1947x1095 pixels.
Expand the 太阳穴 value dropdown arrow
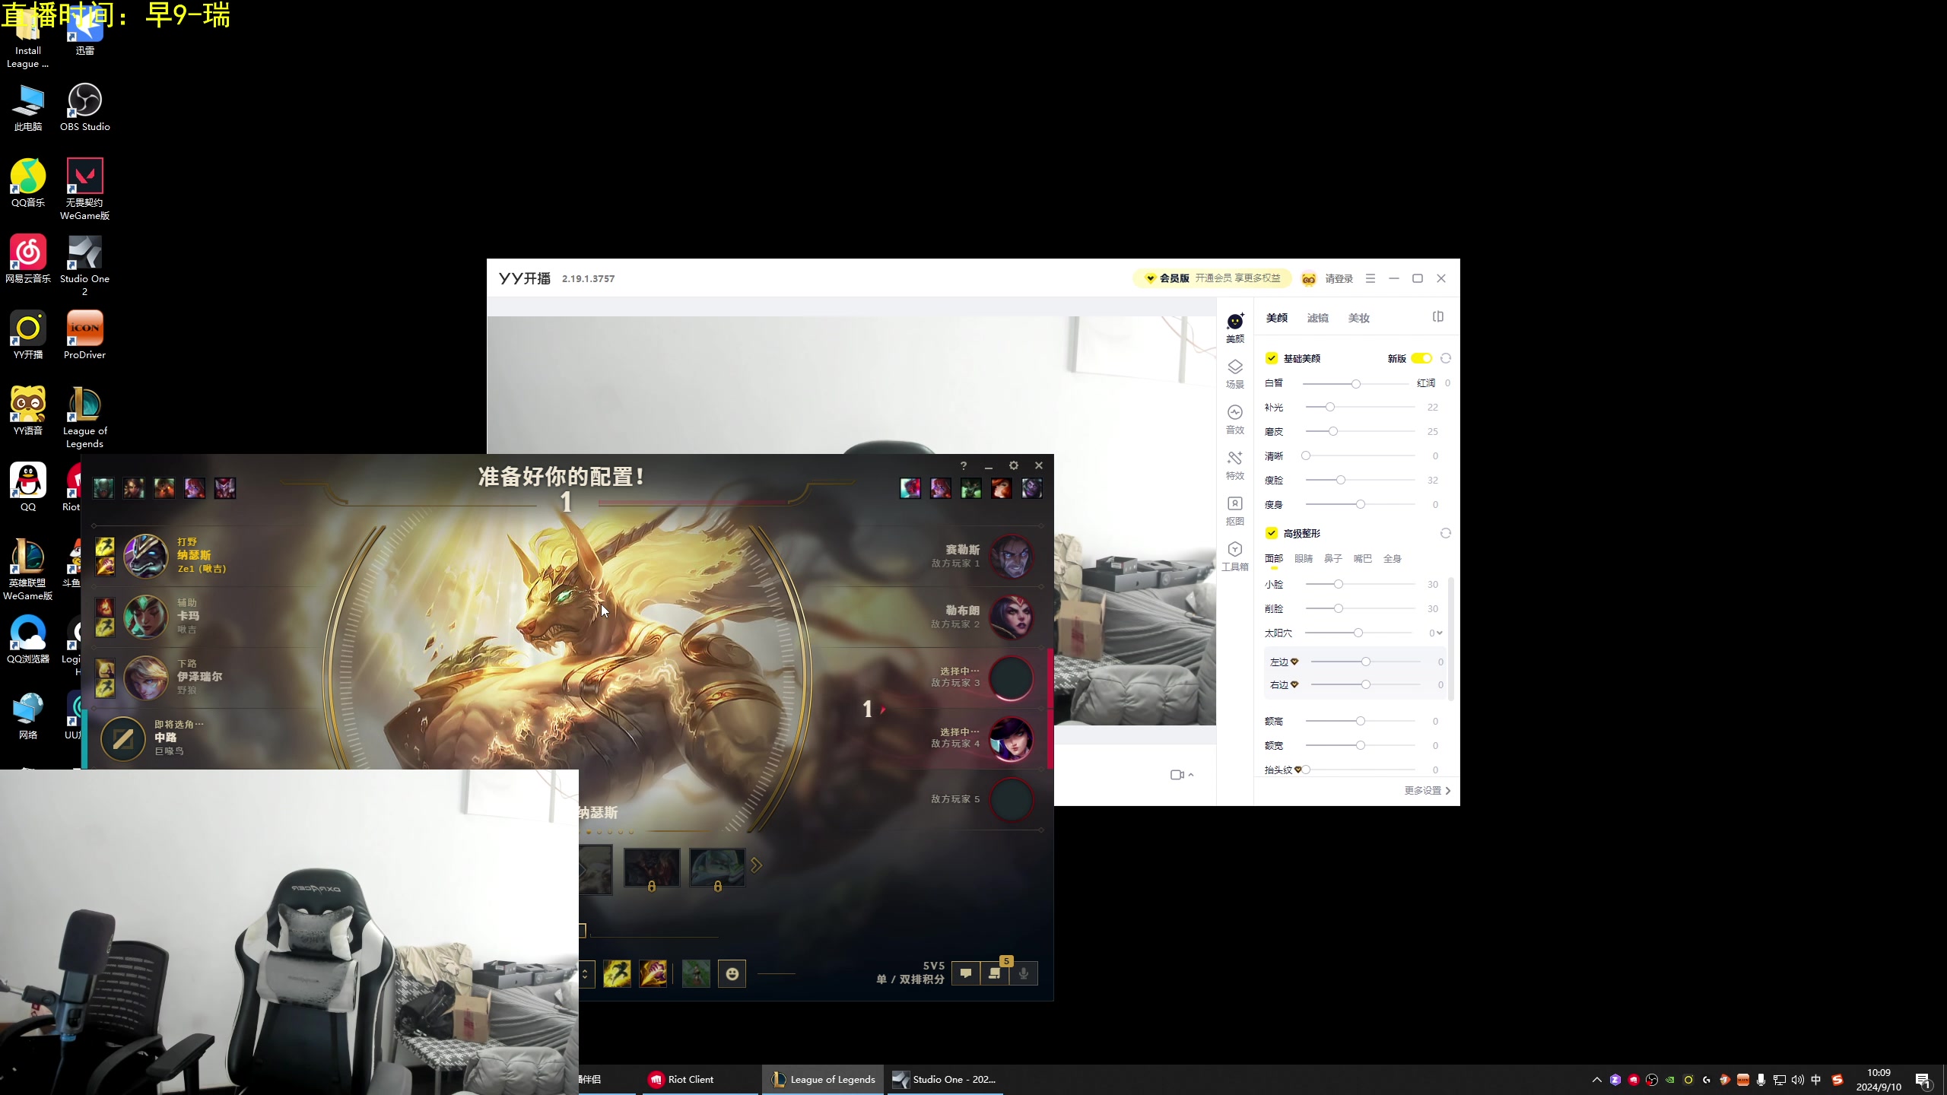click(x=1440, y=633)
